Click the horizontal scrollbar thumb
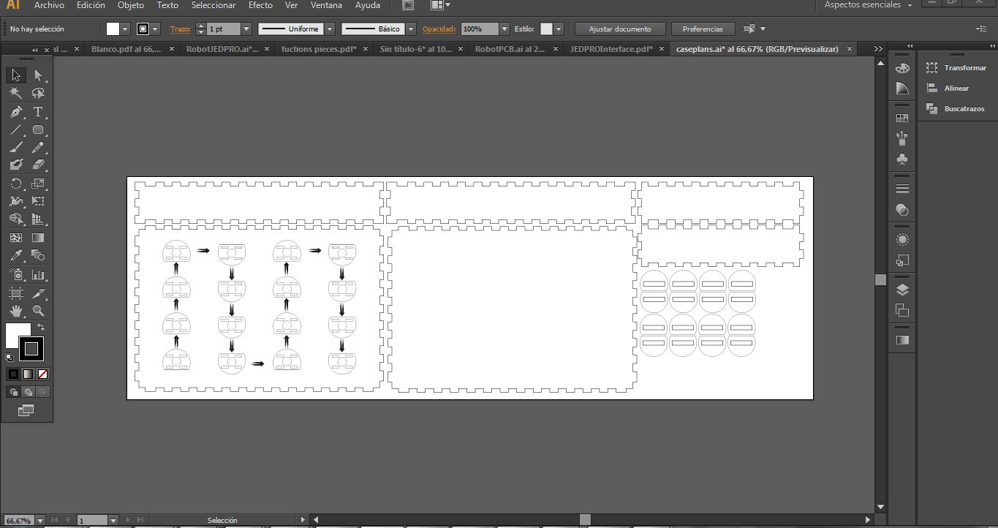The width and height of the screenshot is (998, 528). point(585,520)
